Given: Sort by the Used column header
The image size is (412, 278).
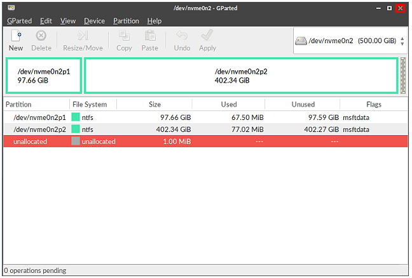Looking at the screenshot, I should (x=229, y=104).
